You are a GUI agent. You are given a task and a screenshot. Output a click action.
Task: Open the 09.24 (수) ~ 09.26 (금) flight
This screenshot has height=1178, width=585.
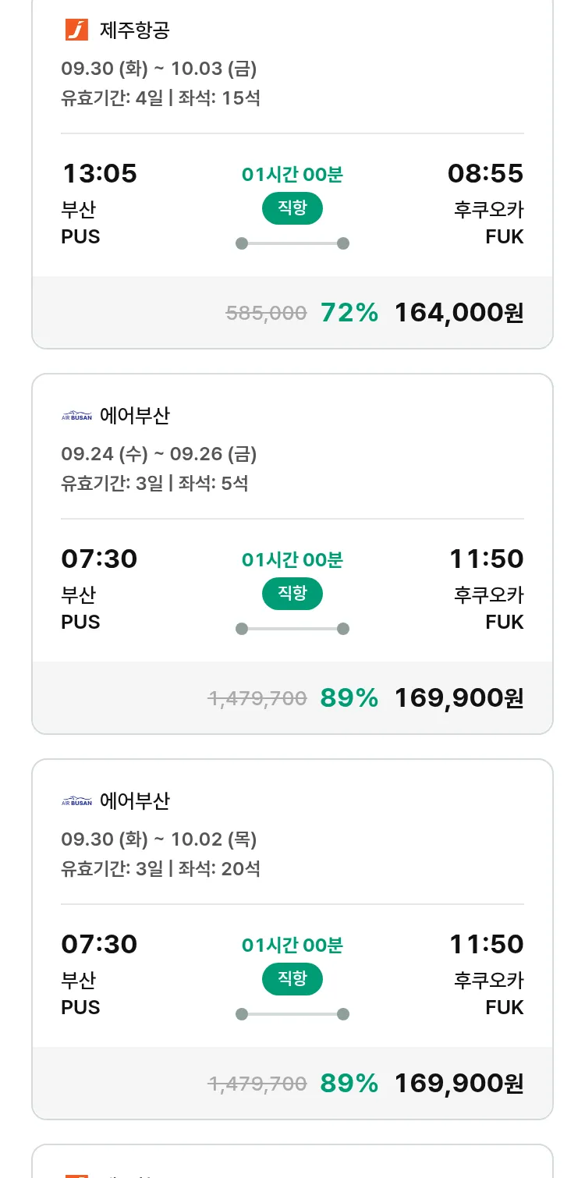(x=158, y=454)
